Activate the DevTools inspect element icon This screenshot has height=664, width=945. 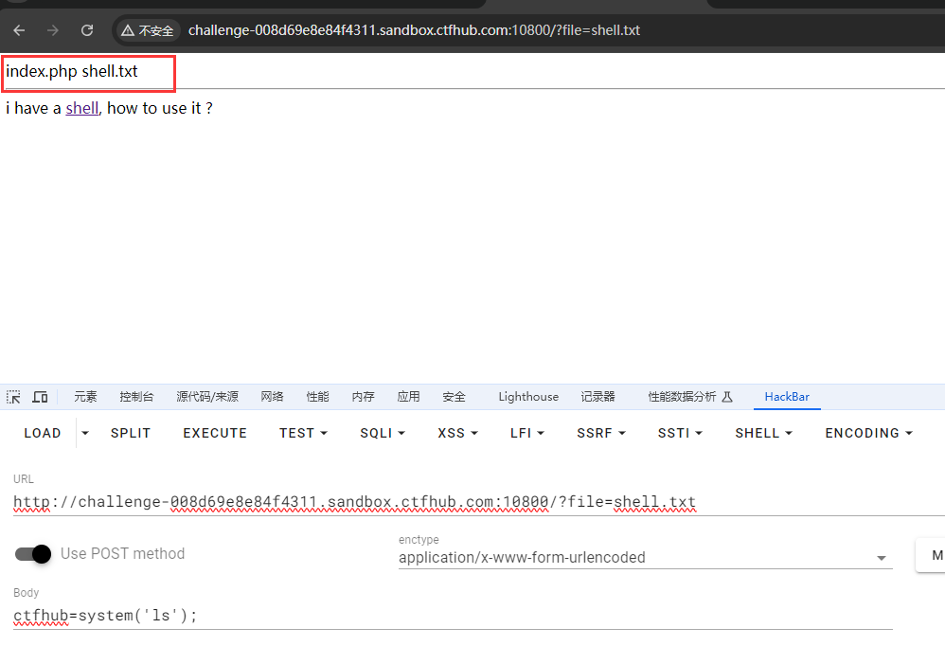pos(13,397)
